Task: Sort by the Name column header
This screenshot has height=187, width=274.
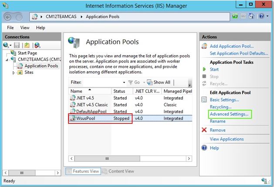Action: click(90, 91)
